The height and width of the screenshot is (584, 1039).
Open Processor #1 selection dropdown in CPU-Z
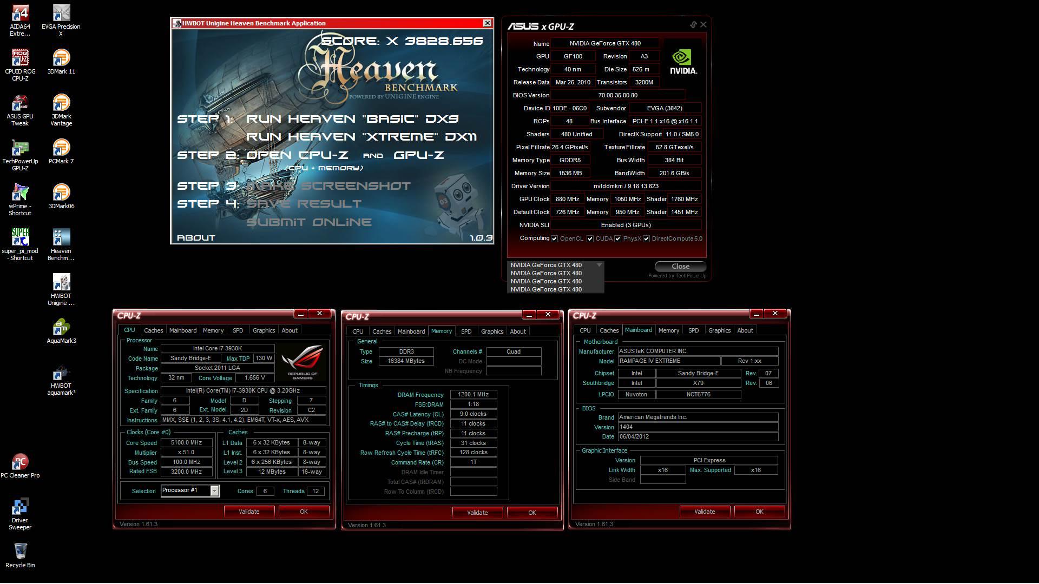(215, 490)
